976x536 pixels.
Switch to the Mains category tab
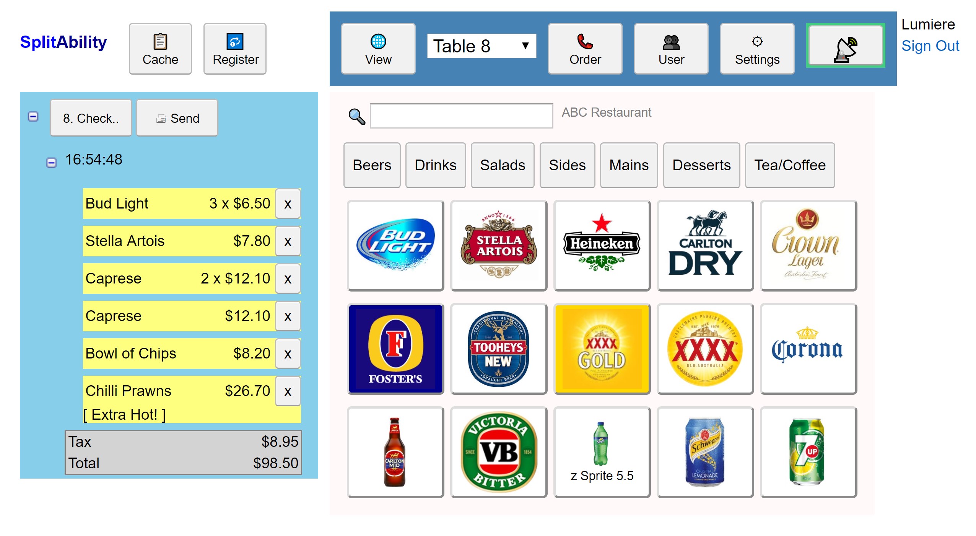click(629, 165)
